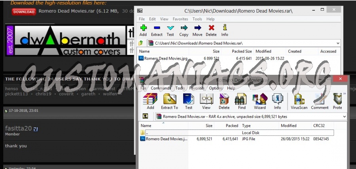The height and width of the screenshot is (169, 356).
Task: Click WinRAR Add books icon
Action: click(x=150, y=99)
